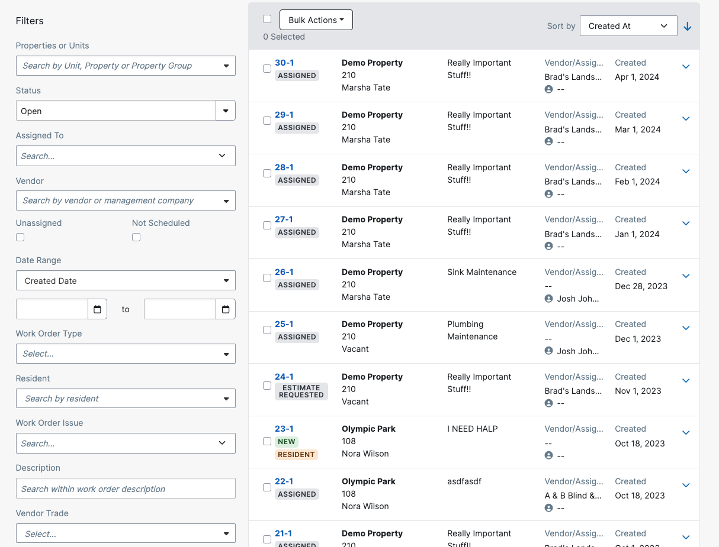Click the assignee person icon in work order 24-1

click(x=548, y=403)
